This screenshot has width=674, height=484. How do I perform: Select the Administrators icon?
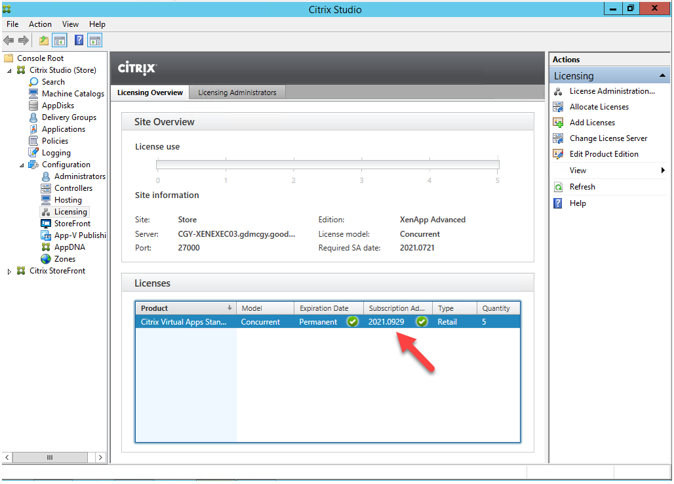46,176
